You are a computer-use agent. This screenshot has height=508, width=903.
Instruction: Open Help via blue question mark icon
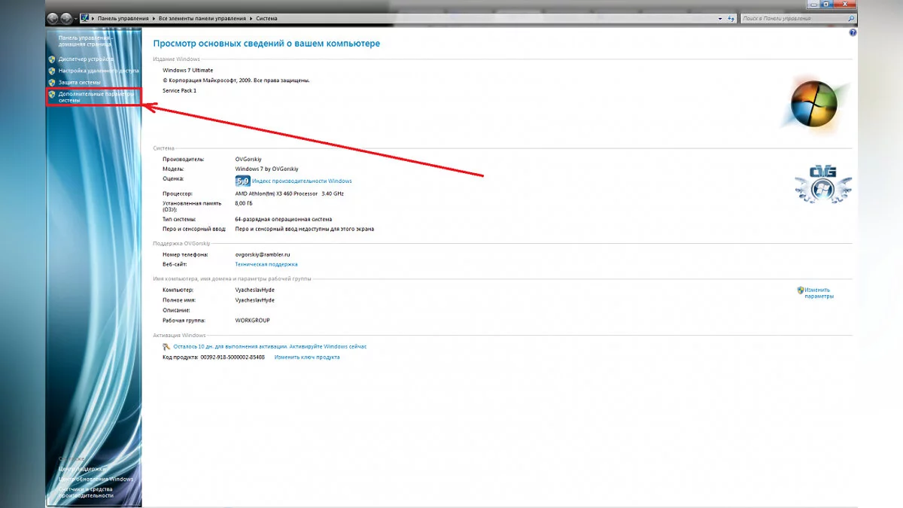[x=853, y=33]
